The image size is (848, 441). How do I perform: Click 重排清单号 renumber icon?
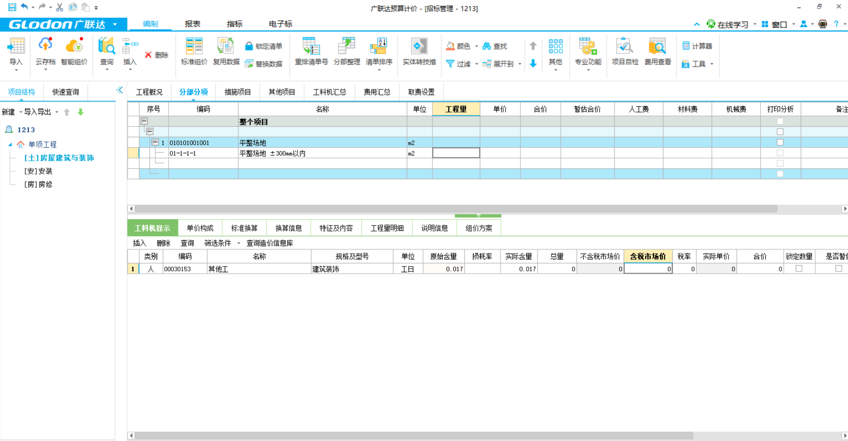tap(311, 46)
